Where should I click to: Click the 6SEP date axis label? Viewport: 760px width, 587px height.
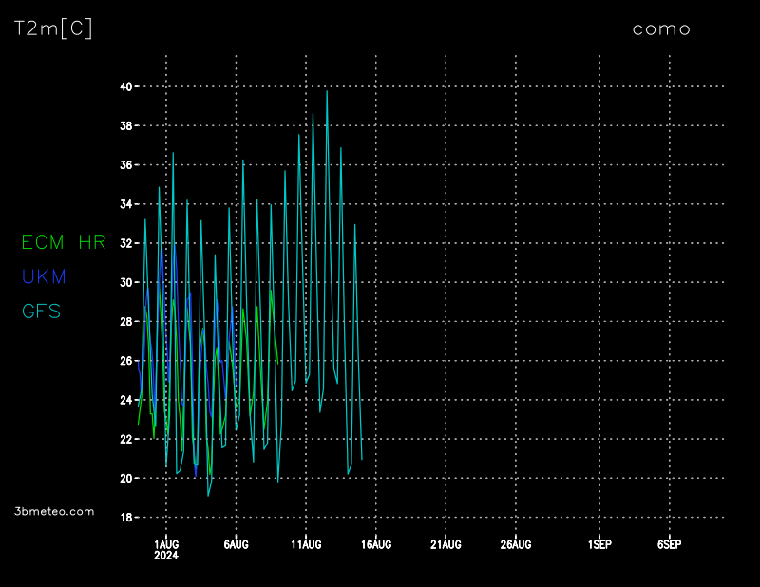[x=669, y=544]
